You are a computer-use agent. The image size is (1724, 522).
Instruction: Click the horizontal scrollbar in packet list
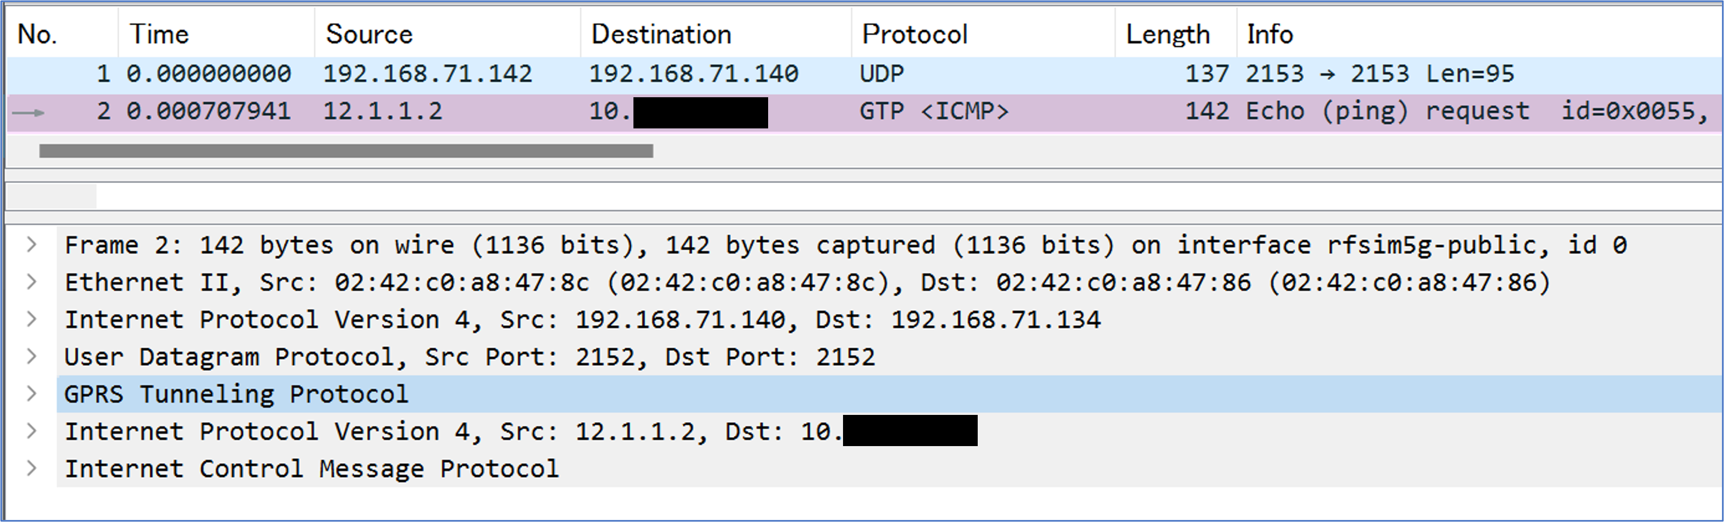(346, 151)
